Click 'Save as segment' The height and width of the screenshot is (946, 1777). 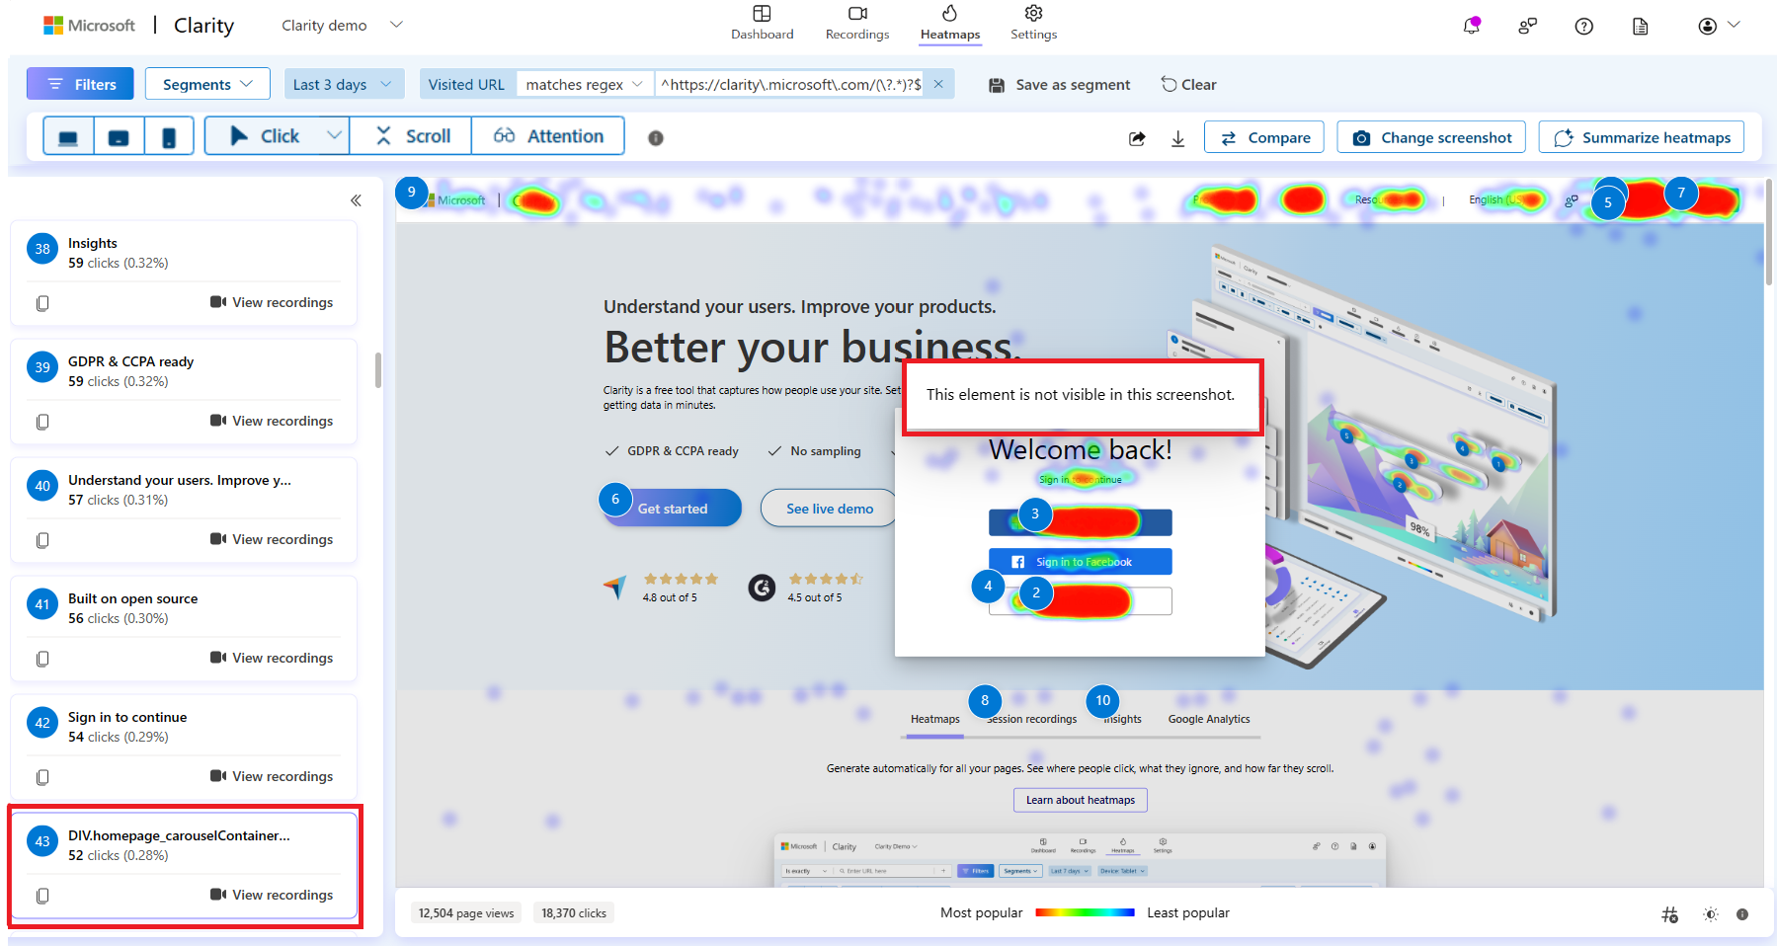point(1058,84)
